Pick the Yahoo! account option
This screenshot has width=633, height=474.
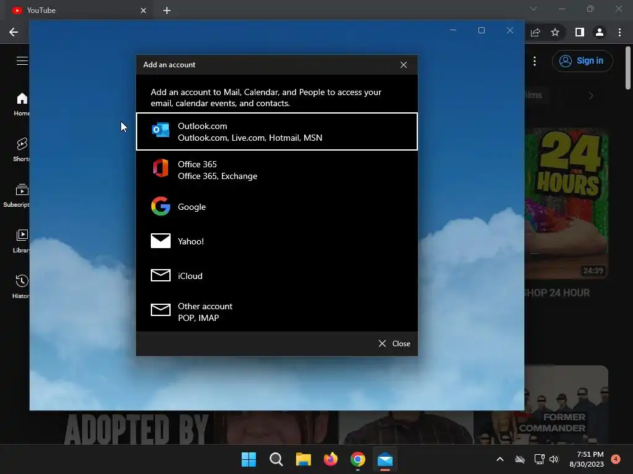[277, 241]
